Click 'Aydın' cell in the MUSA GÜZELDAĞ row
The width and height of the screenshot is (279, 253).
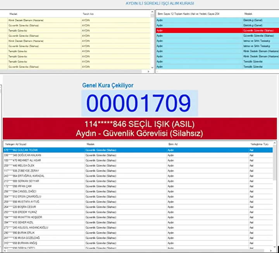point(208,238)
